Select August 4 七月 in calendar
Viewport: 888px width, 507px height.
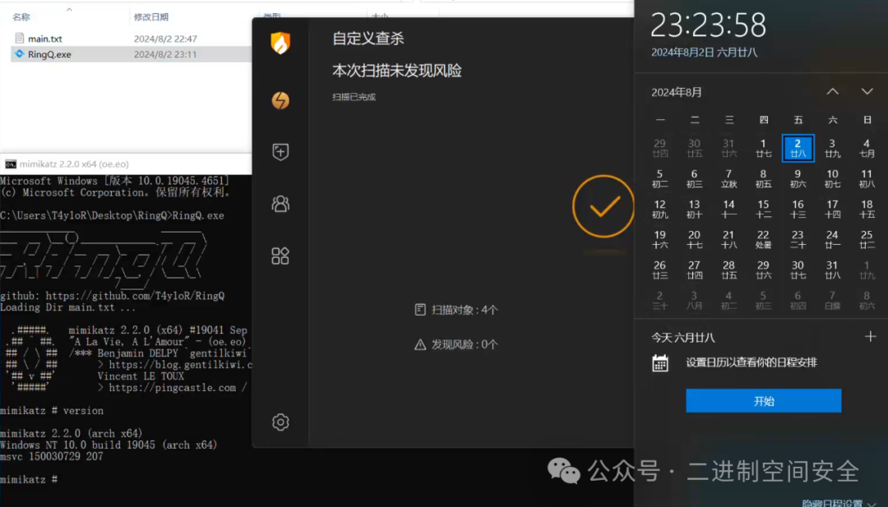867,148
